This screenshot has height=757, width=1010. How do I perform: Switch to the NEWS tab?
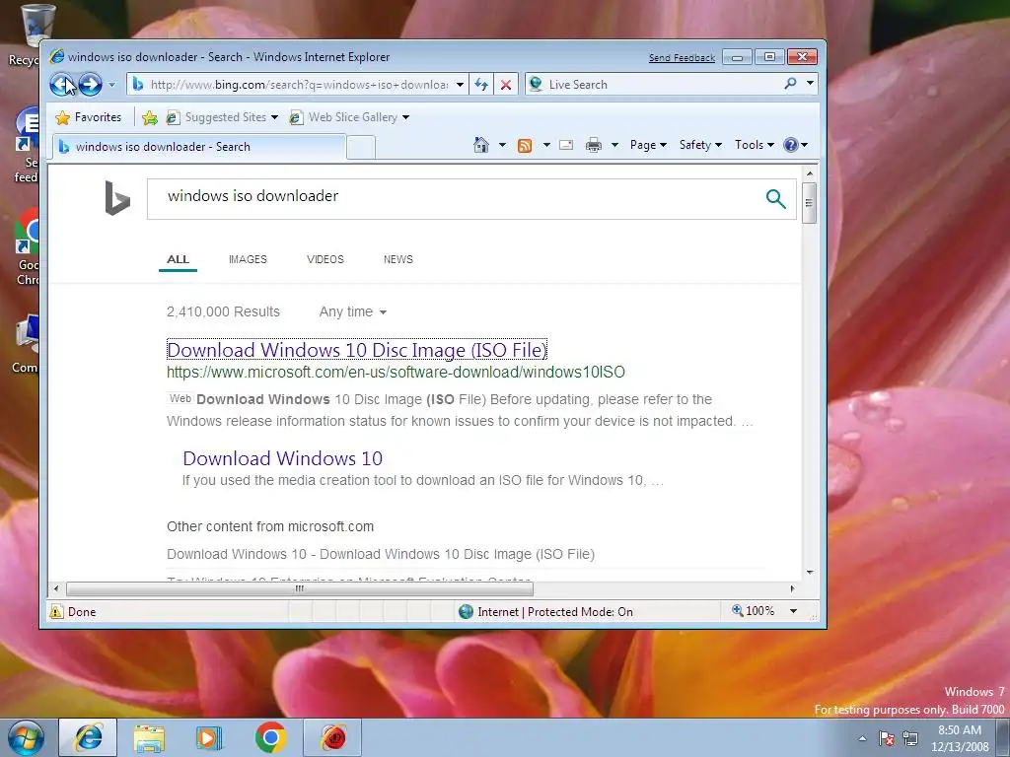[398, 259]
